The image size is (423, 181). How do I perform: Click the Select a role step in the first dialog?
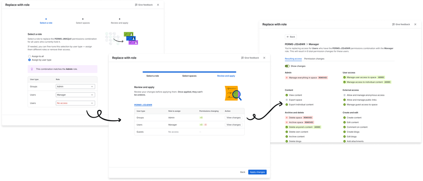coord(46,23)
